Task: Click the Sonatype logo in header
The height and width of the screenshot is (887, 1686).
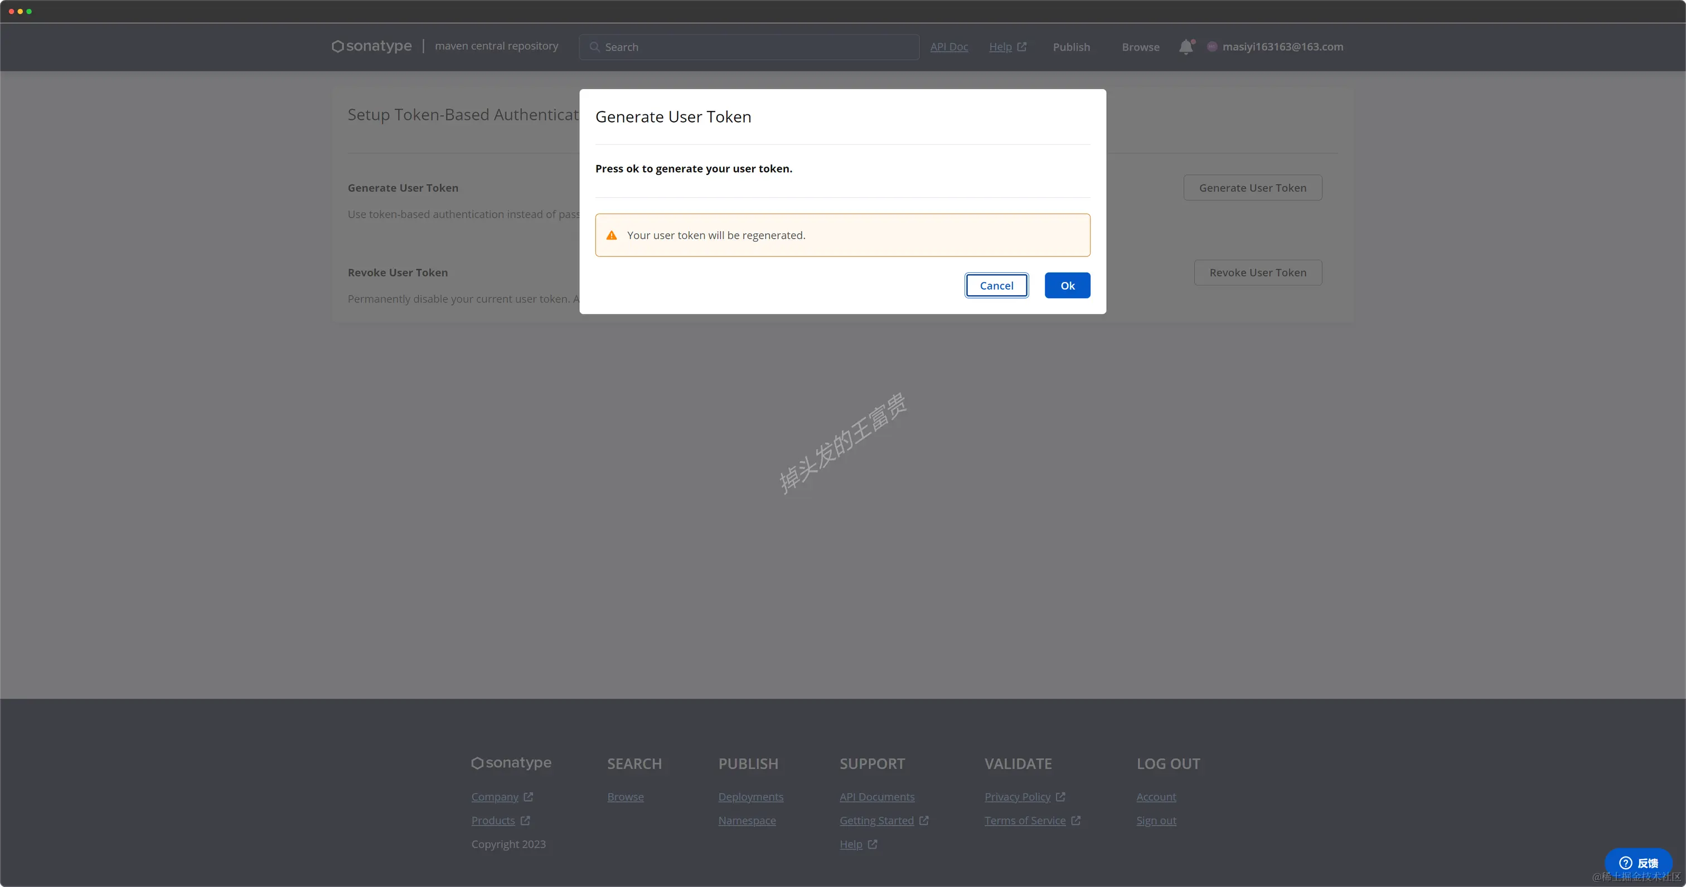Action: coord(372,46)
